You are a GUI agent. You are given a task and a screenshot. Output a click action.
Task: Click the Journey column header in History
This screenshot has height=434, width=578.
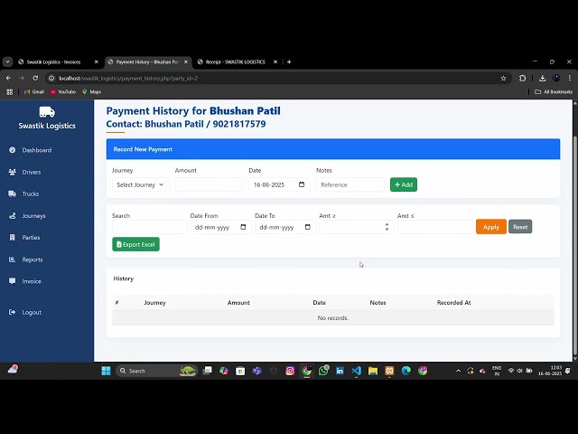154,303
